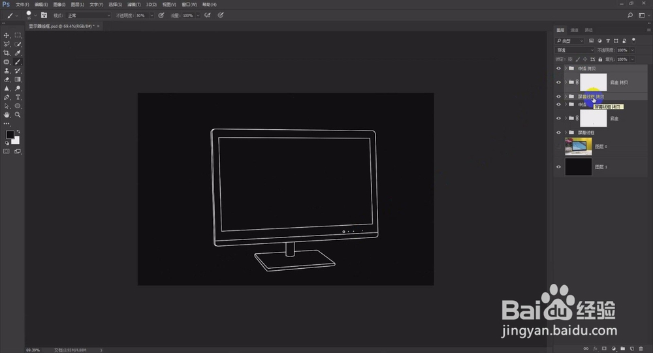The image size is (653, 353).
Task: Open the layer filter 类型 dropdown
Action: point(569,41)
